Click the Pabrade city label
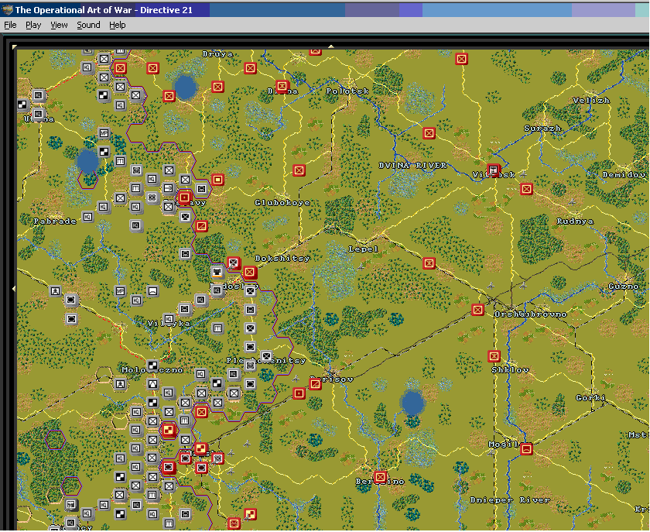The height and width of the screenshot is (532, 650). 55,221
